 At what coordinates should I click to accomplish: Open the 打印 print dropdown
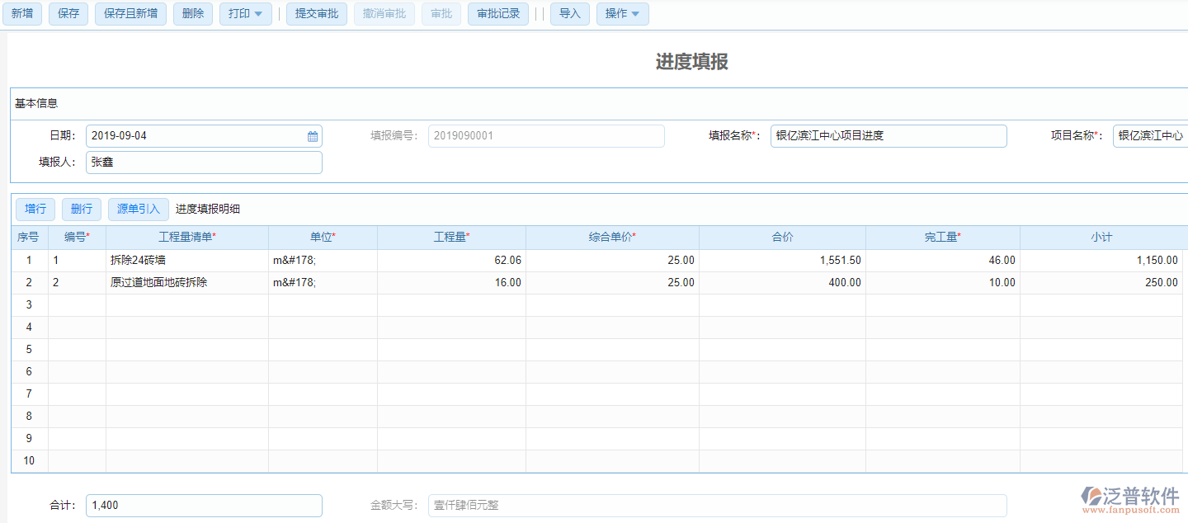click(245, 13)
